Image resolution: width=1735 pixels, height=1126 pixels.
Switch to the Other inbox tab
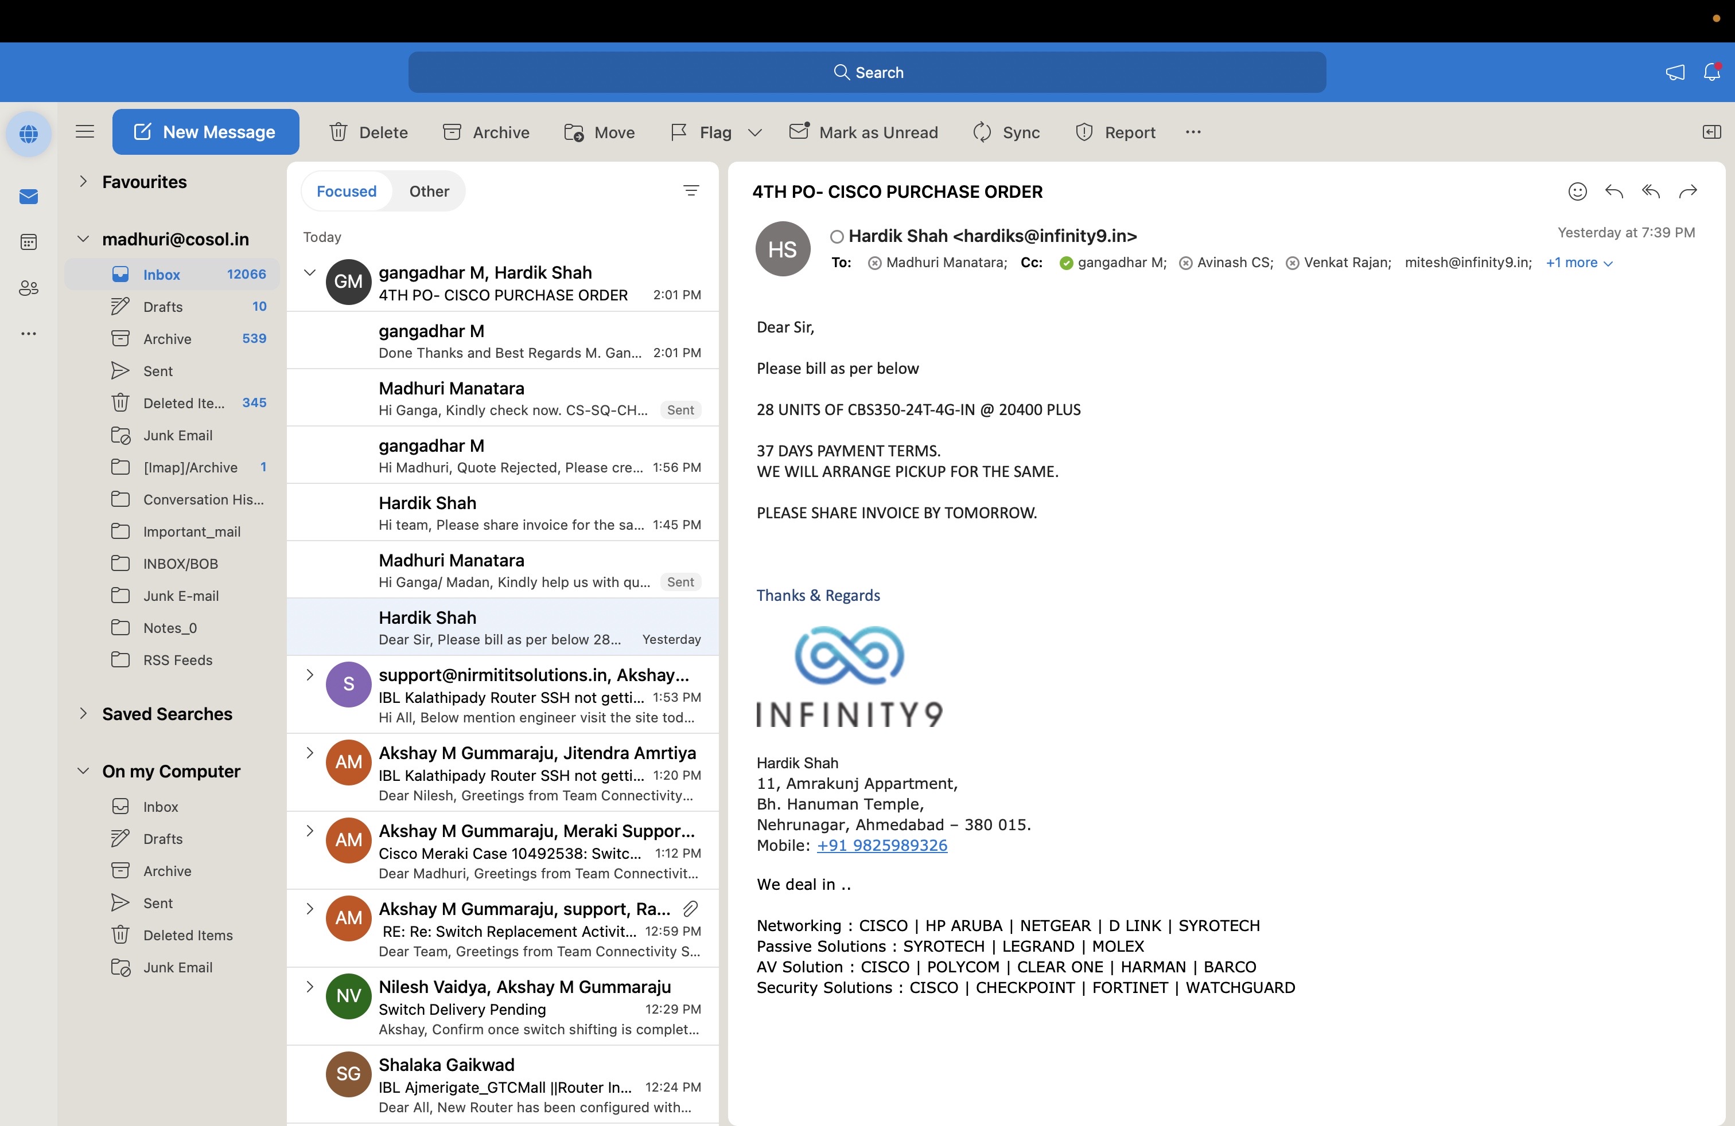[x=429, y=191]
